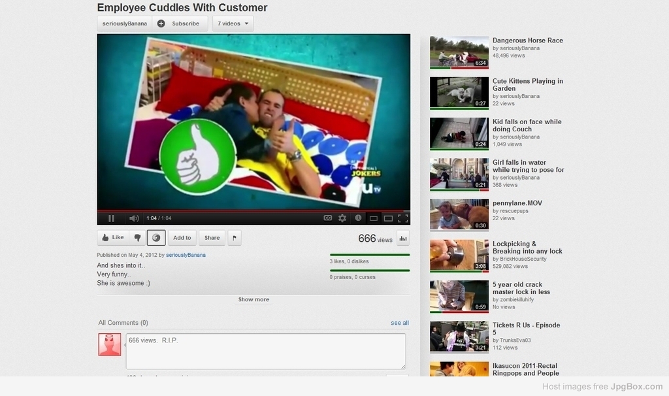The width and height of the screenshot is (669, 396).
Task: Expand description with Show more
Action: click(x=253, y=299)
